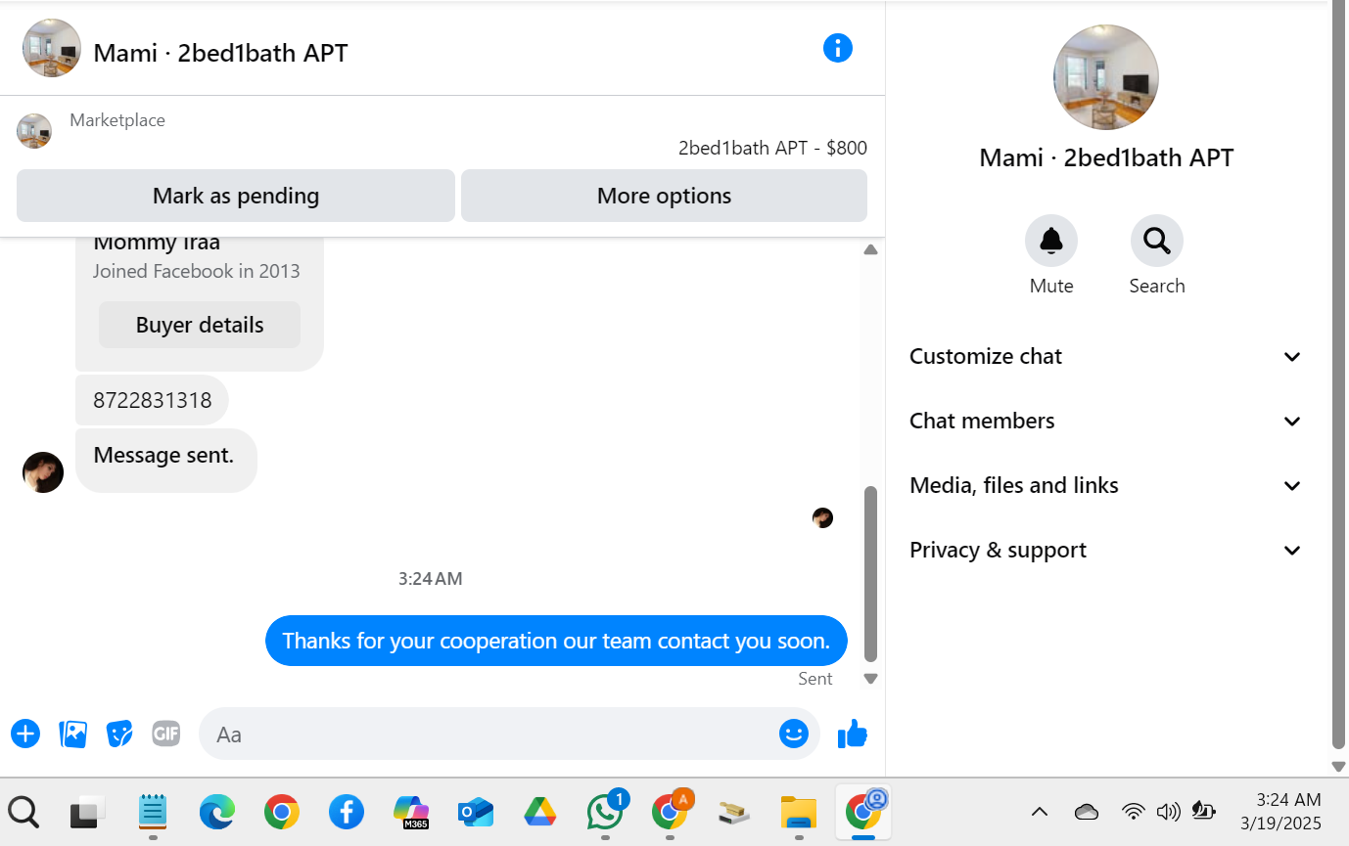Choose a sticker icon
This screenshot has height=846, width=1349.
tap(119, 734)
